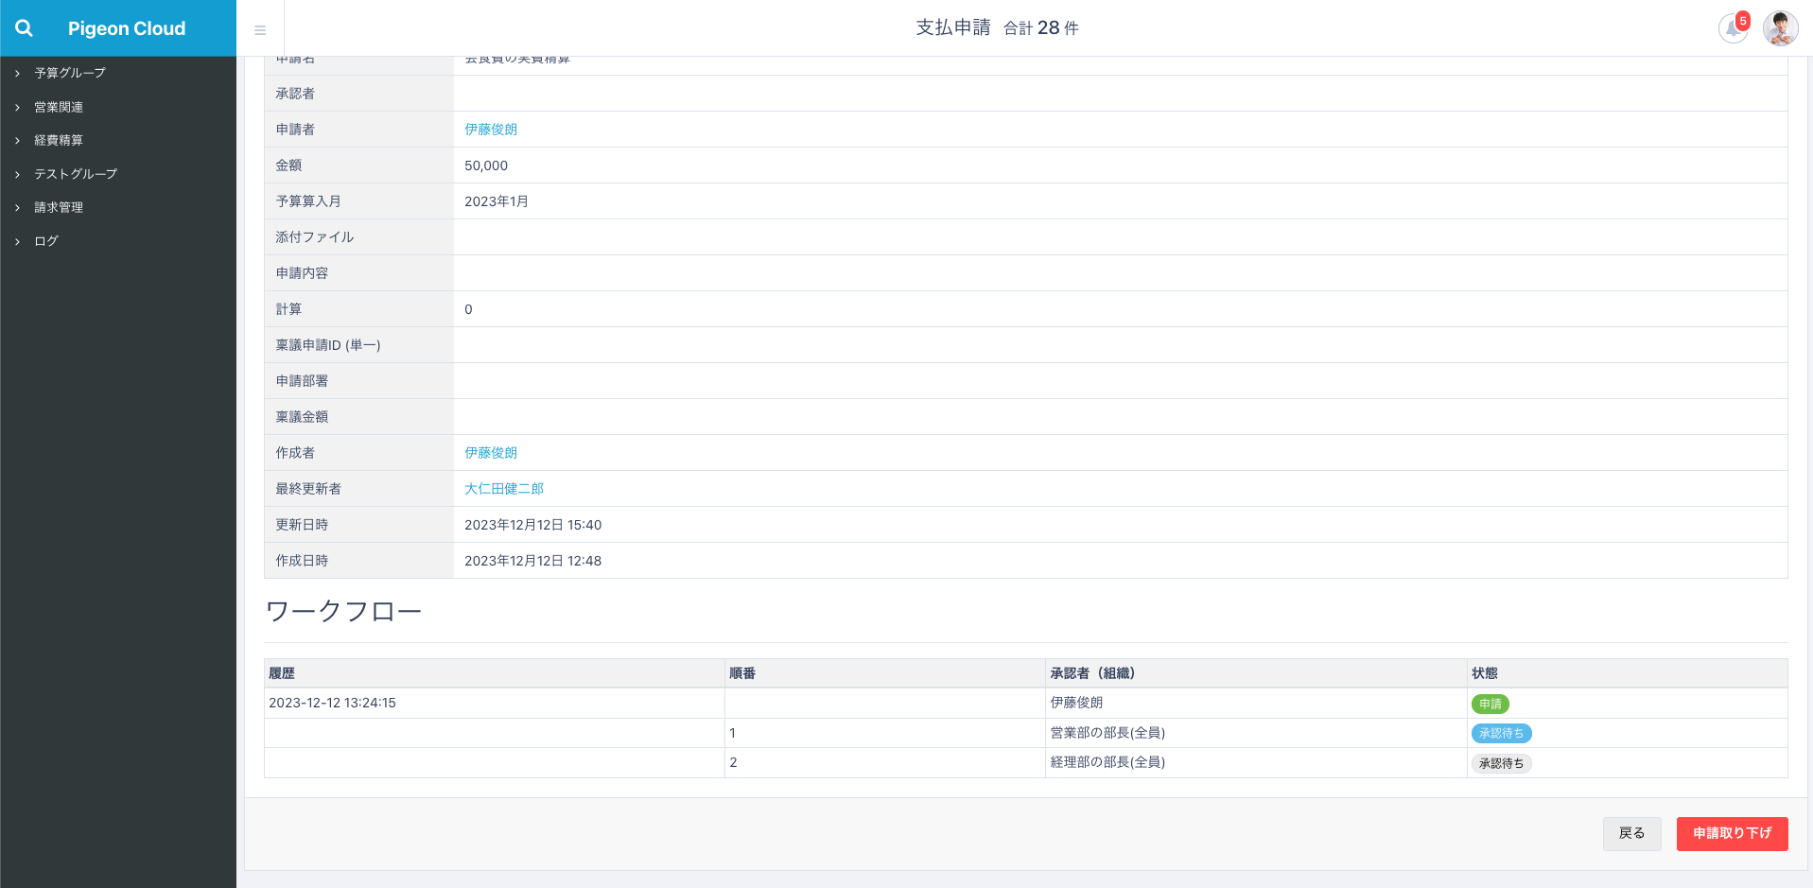Click the 営業部の部長(全員) approver cell
Image resolution: width=1813 pixels, height=888 pixels.
tap(1107, 733)
